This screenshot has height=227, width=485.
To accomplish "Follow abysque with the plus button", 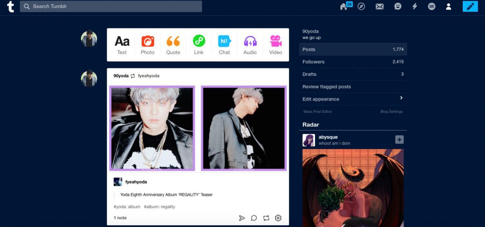I will 399,140.
